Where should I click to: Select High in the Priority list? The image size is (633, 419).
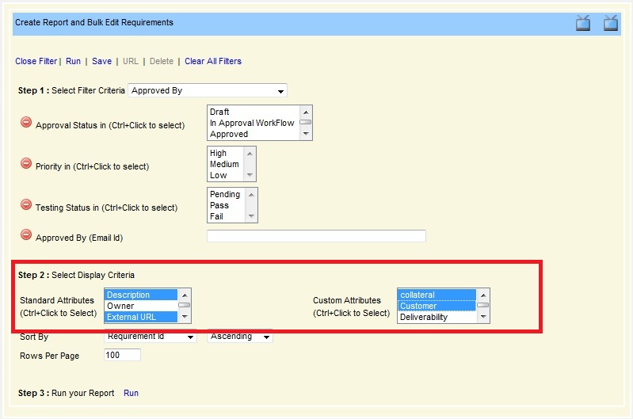tap(219, 153)
